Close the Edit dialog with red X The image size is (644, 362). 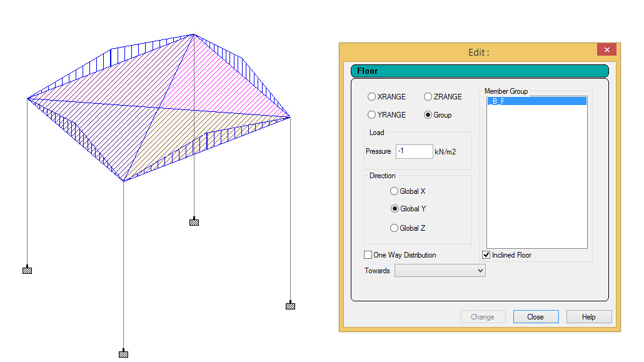click(x=606, y=50)
